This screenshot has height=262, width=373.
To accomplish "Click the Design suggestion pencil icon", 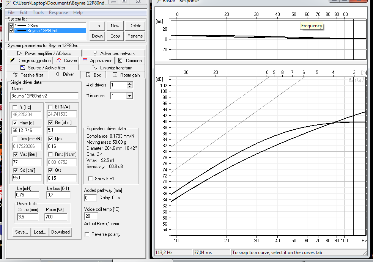I will pos(12,61).
